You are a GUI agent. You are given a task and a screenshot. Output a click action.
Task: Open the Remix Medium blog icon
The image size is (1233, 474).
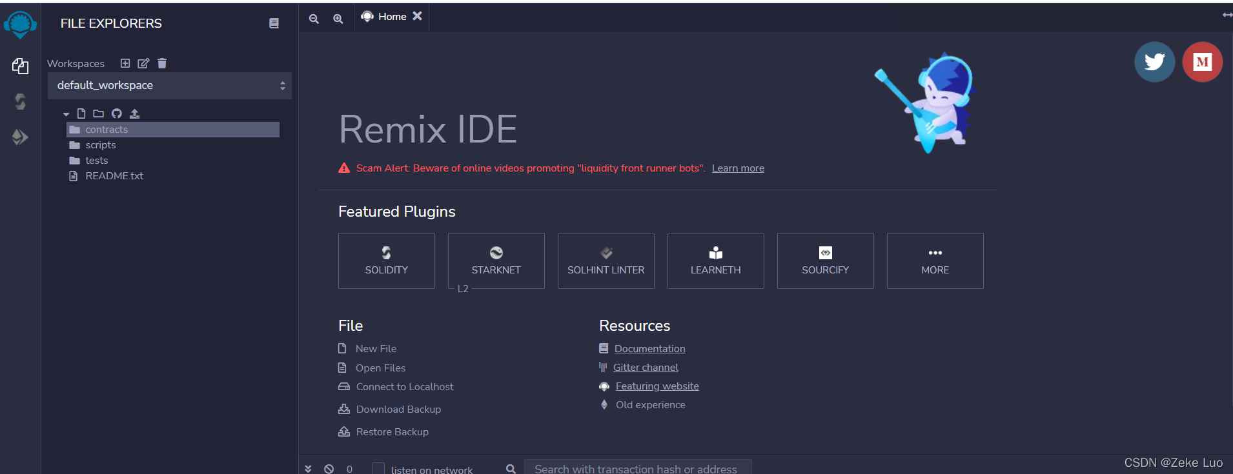[x=1202, y=62]
